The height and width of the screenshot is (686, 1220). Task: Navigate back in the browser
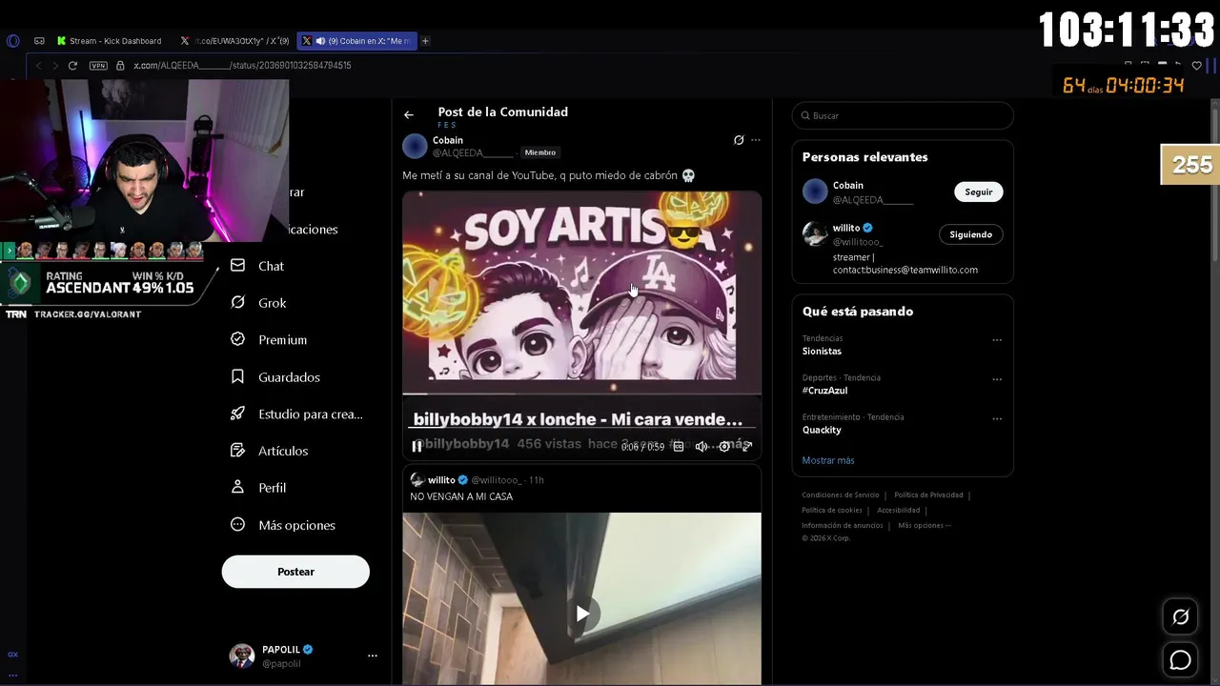pos(38,66)
